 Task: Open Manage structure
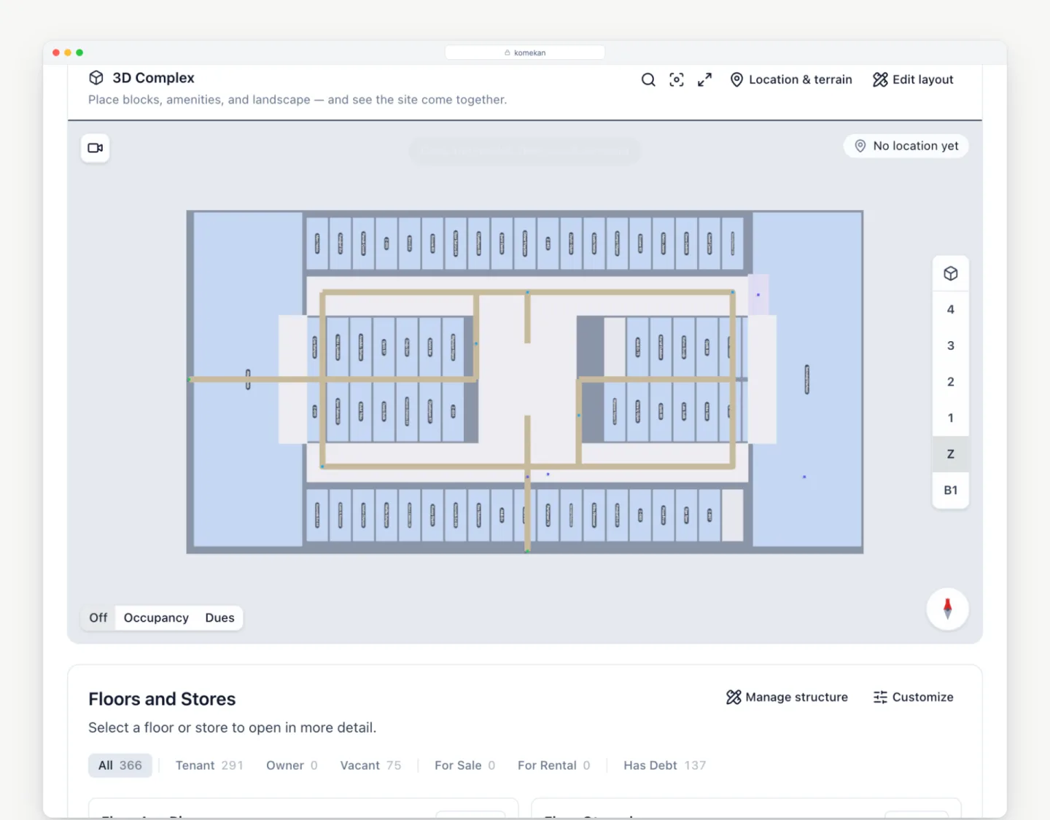click(x=787, y=697)
